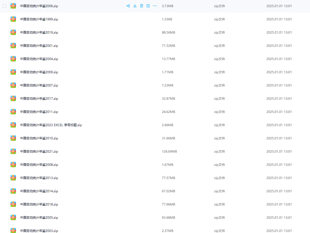Open the file name 中国劳动统计年鉴2004.zip
The image size is (310, 233).
pyautogui.click(x=39, y=59)
